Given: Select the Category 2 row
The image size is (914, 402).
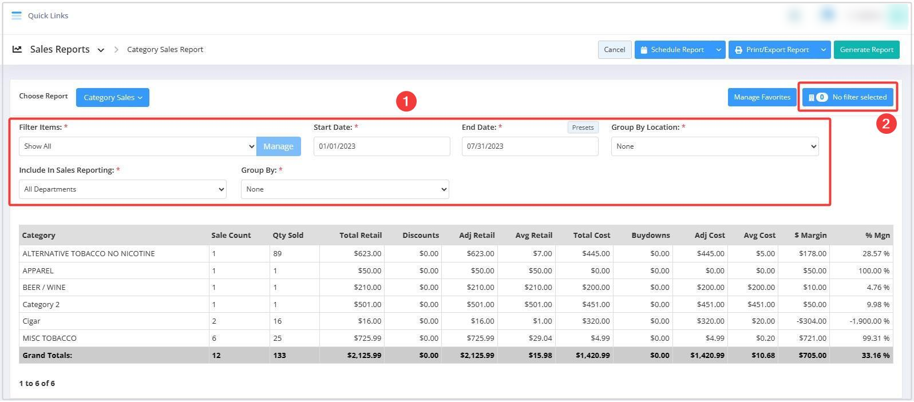Looking at the screenshot, I should pos(456,304).
